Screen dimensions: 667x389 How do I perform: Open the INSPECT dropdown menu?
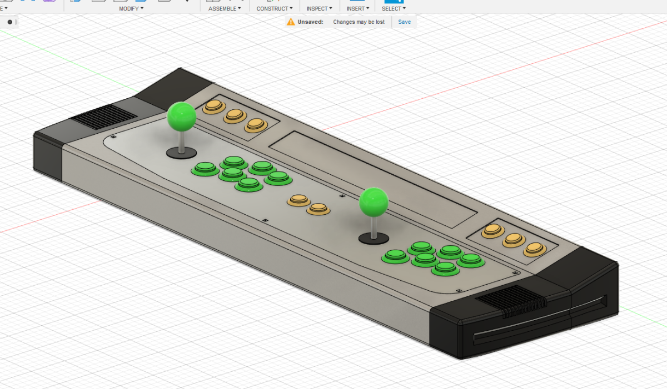(319, 8)
